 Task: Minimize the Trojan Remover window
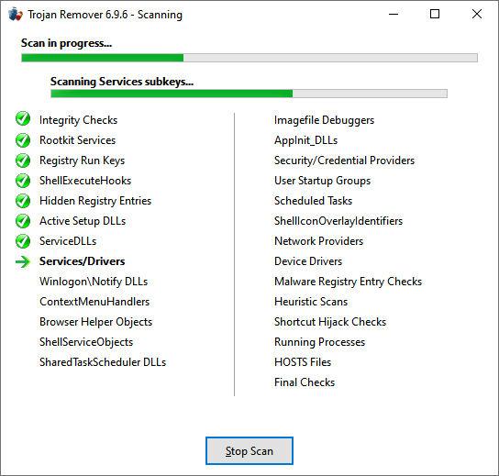click(x=394, y=15)
